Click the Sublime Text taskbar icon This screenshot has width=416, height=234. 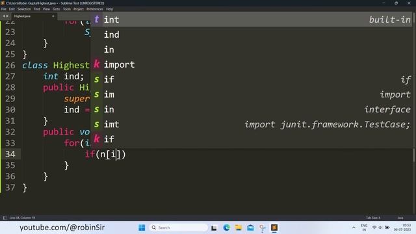(x=274, y=227)
